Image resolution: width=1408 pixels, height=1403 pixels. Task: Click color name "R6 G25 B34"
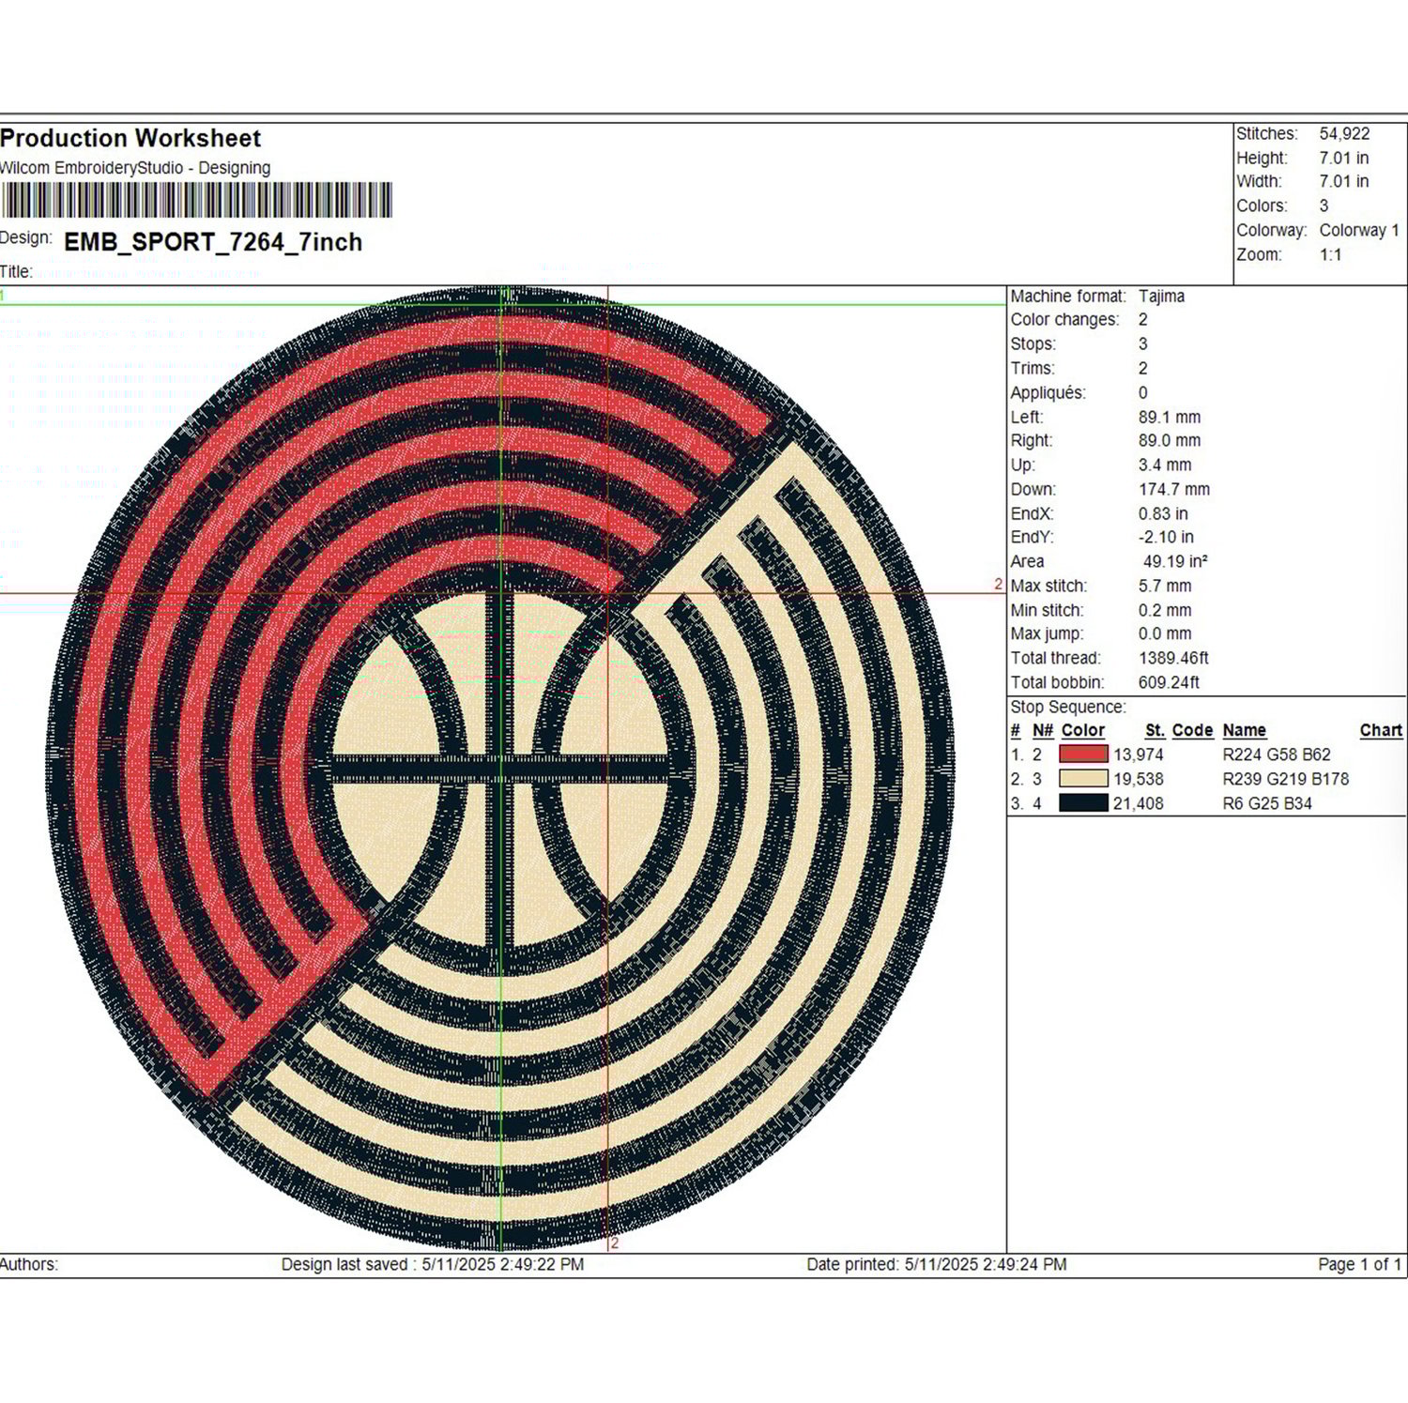coord(1267,803)
